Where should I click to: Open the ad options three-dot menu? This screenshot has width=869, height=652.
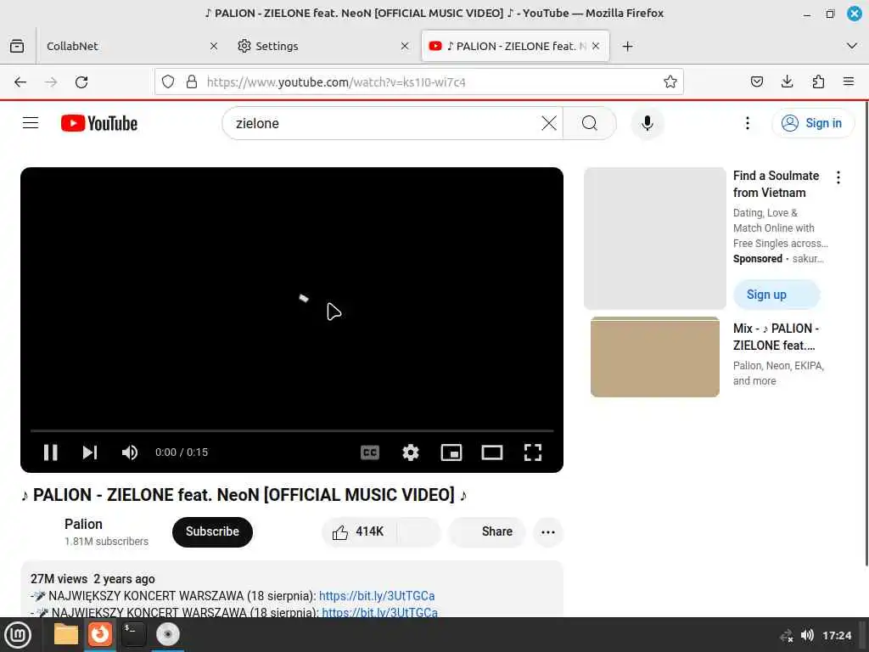838,177
